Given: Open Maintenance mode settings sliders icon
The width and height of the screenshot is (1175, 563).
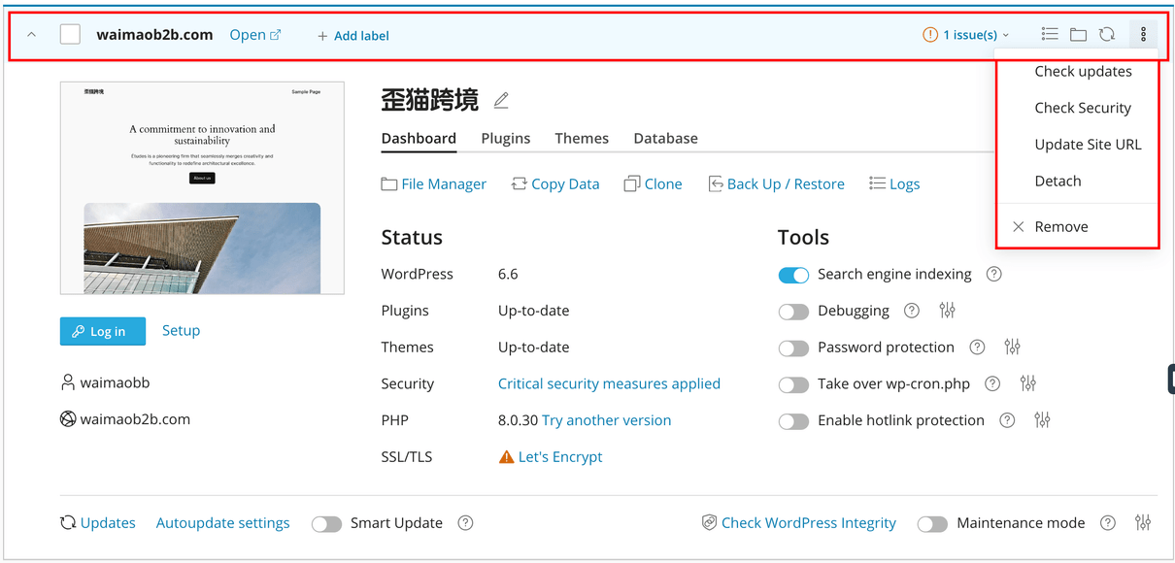Looking at the screenshot, I should [x=1142, y=522].
